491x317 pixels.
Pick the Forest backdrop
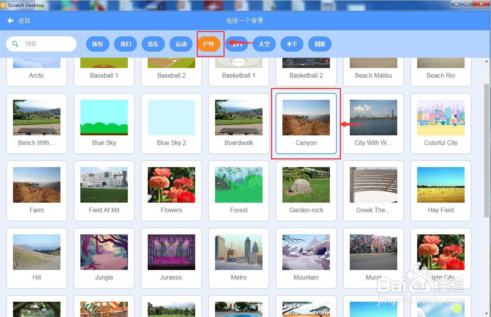pyautogui.click(x=239, y=191)
